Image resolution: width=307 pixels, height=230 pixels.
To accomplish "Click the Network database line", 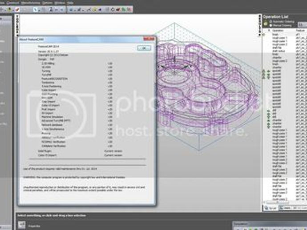I will 52,125.
